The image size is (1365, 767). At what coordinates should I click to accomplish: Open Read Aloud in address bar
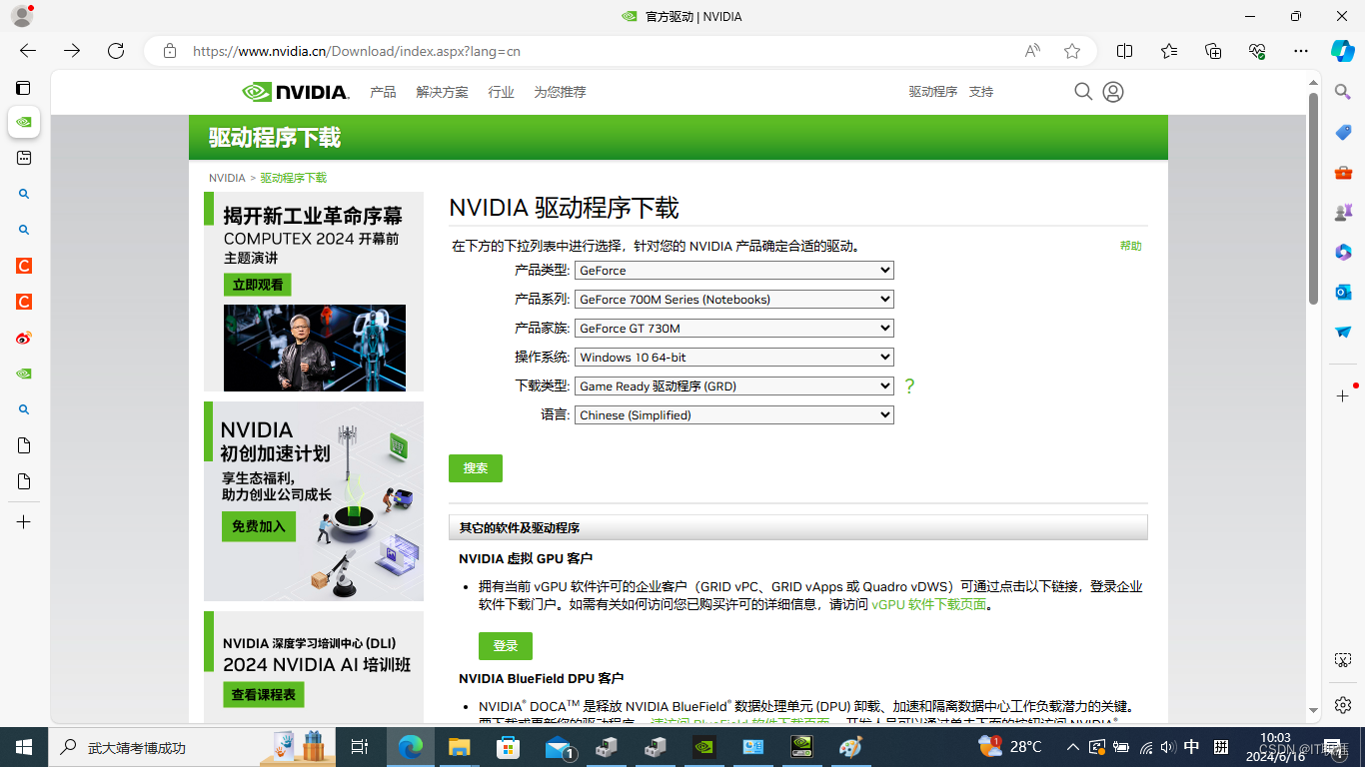pos(1032,51)
